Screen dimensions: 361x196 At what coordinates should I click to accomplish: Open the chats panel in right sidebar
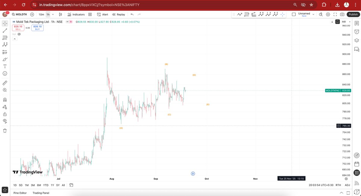tap(356, 49)
